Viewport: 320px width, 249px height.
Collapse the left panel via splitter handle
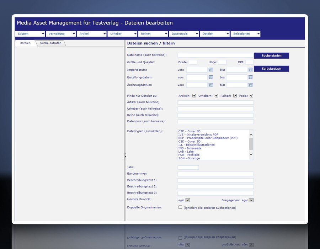click(125, 157)
